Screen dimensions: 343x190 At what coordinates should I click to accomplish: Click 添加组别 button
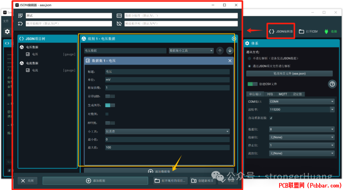pyautogui.click(x=95, y=181)
